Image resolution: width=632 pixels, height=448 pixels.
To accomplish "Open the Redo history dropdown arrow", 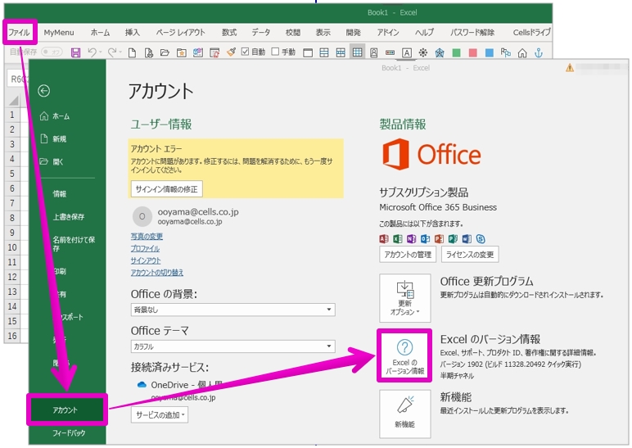I will [120, 52].
